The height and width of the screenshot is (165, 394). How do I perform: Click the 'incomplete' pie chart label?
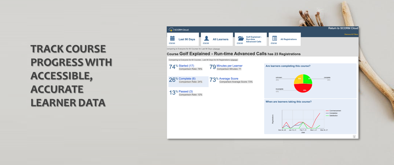[x=279, y=89]
